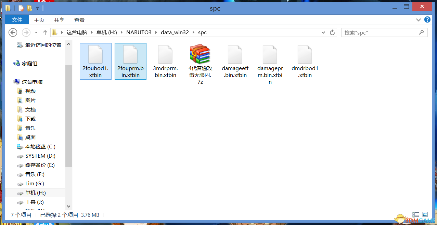Switch to details view in status bar
This screenshot has width=437, height=225.
coord(416,215)
